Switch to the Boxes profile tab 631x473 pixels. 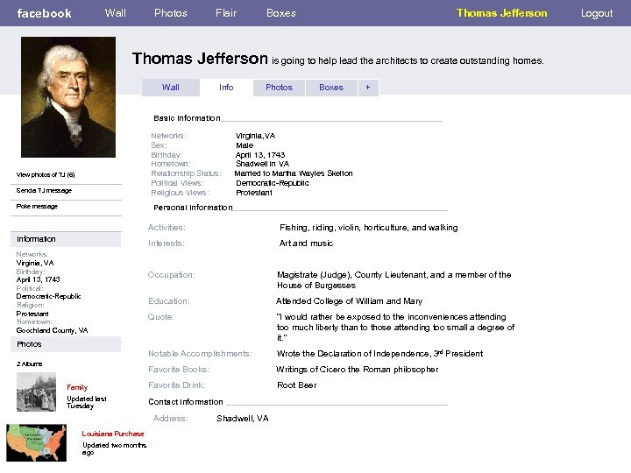[x=331, y=88]
